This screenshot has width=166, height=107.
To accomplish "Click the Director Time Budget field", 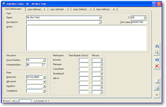I will [x=84, y=60].
